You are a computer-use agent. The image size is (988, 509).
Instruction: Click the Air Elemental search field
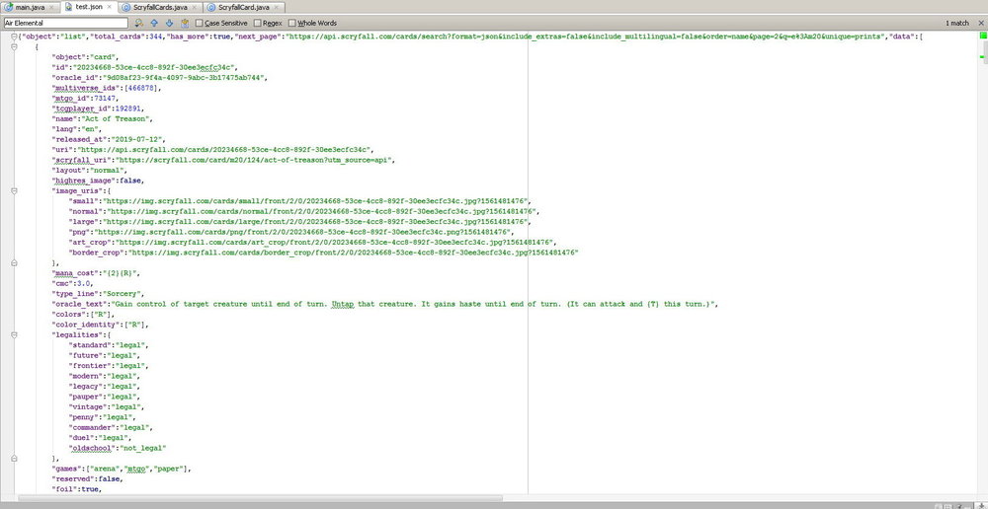click(x=65, y=23)
